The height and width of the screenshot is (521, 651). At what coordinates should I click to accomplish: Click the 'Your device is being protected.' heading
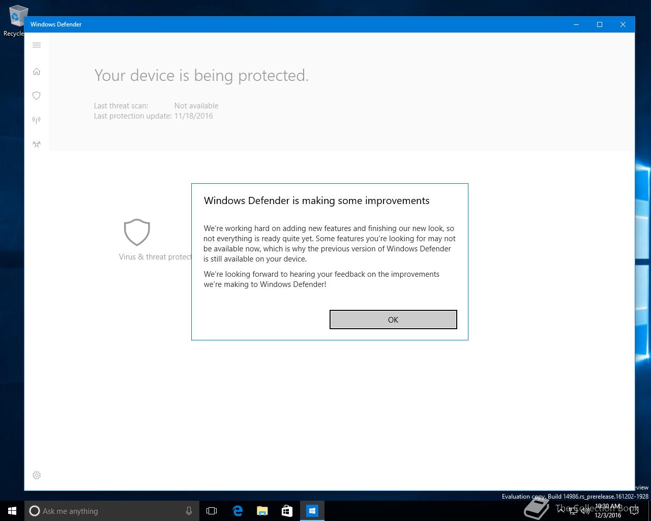click(201, 75)
